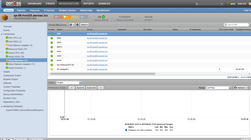The height and width of the screenshot is (140, 251).
Task: Open the Range Last Hour dropdown
Action: (230, 88)
